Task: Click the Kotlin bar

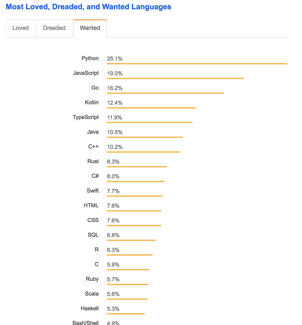Action: 152,108
